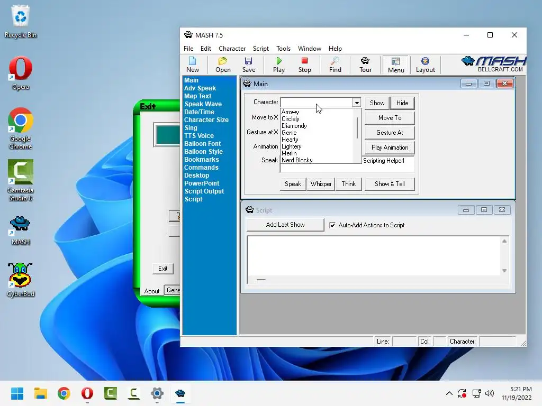This screenshot has width=542, height=406.
Task: Toggle Auto-Add Actions to Script checkbox
Action: [332, 225]
